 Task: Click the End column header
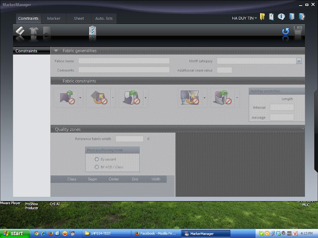[135, 179]
